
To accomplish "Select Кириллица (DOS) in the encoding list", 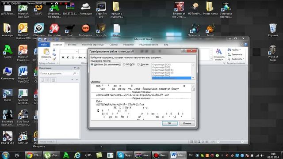I will tap(161, 64).
